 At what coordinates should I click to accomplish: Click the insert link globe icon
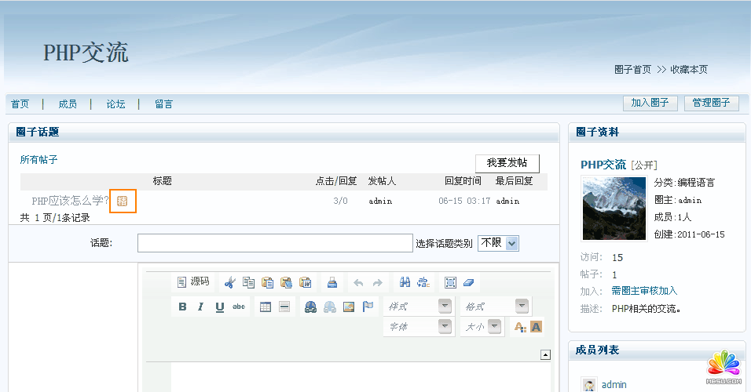click(311, 307)
